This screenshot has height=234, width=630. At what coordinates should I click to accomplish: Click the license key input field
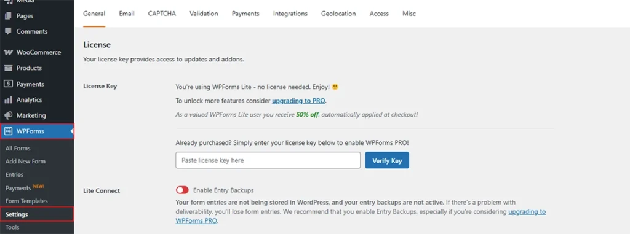[x=268, y=160]
